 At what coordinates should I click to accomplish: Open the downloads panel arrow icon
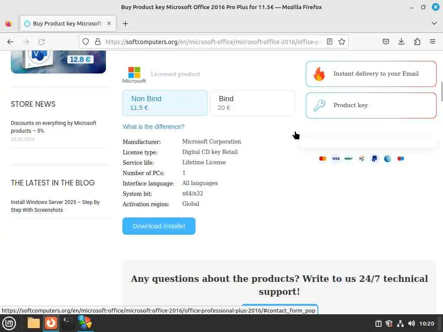(x=401, y=42)
